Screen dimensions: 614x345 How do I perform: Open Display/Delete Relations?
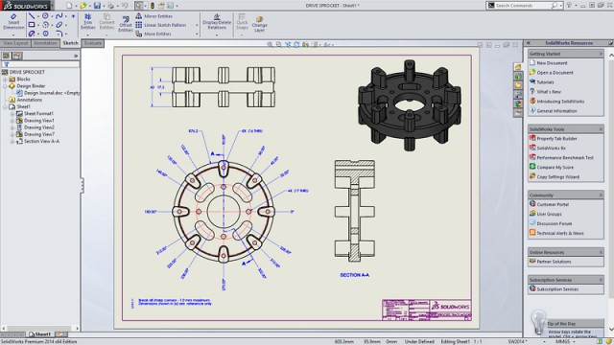pyautogui.click(x=217, y=22)
